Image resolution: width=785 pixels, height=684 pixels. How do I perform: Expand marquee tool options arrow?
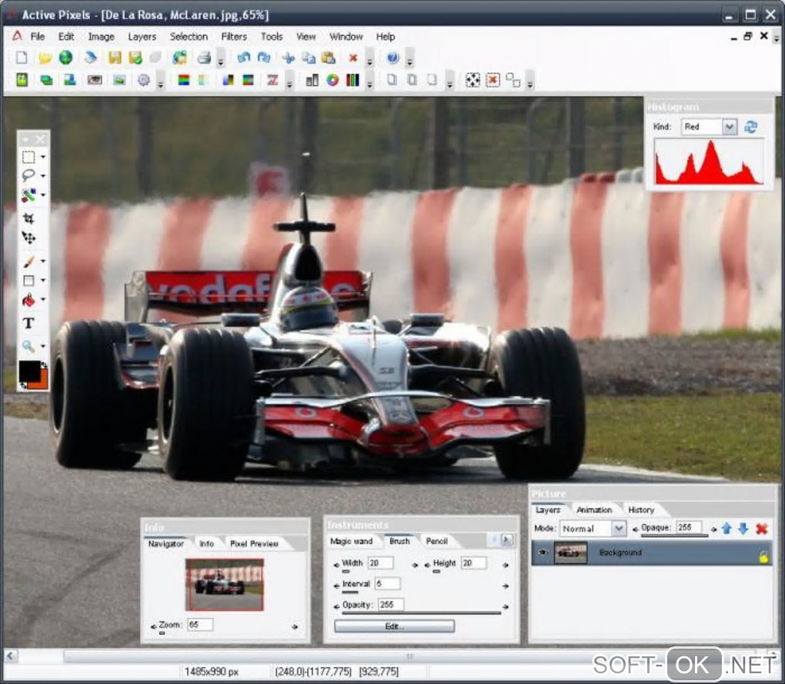coord(43,157)
